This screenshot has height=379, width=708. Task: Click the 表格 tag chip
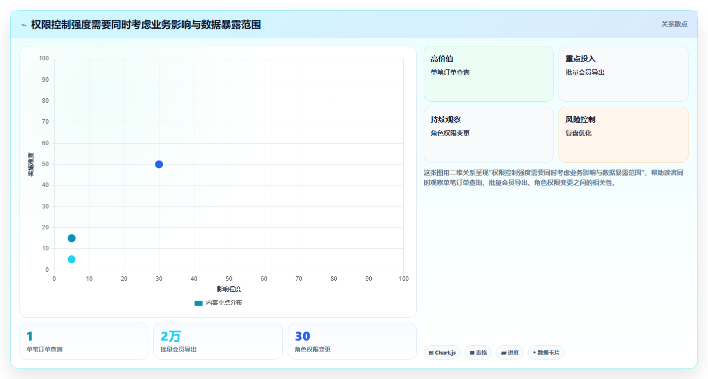coord(478,353)
